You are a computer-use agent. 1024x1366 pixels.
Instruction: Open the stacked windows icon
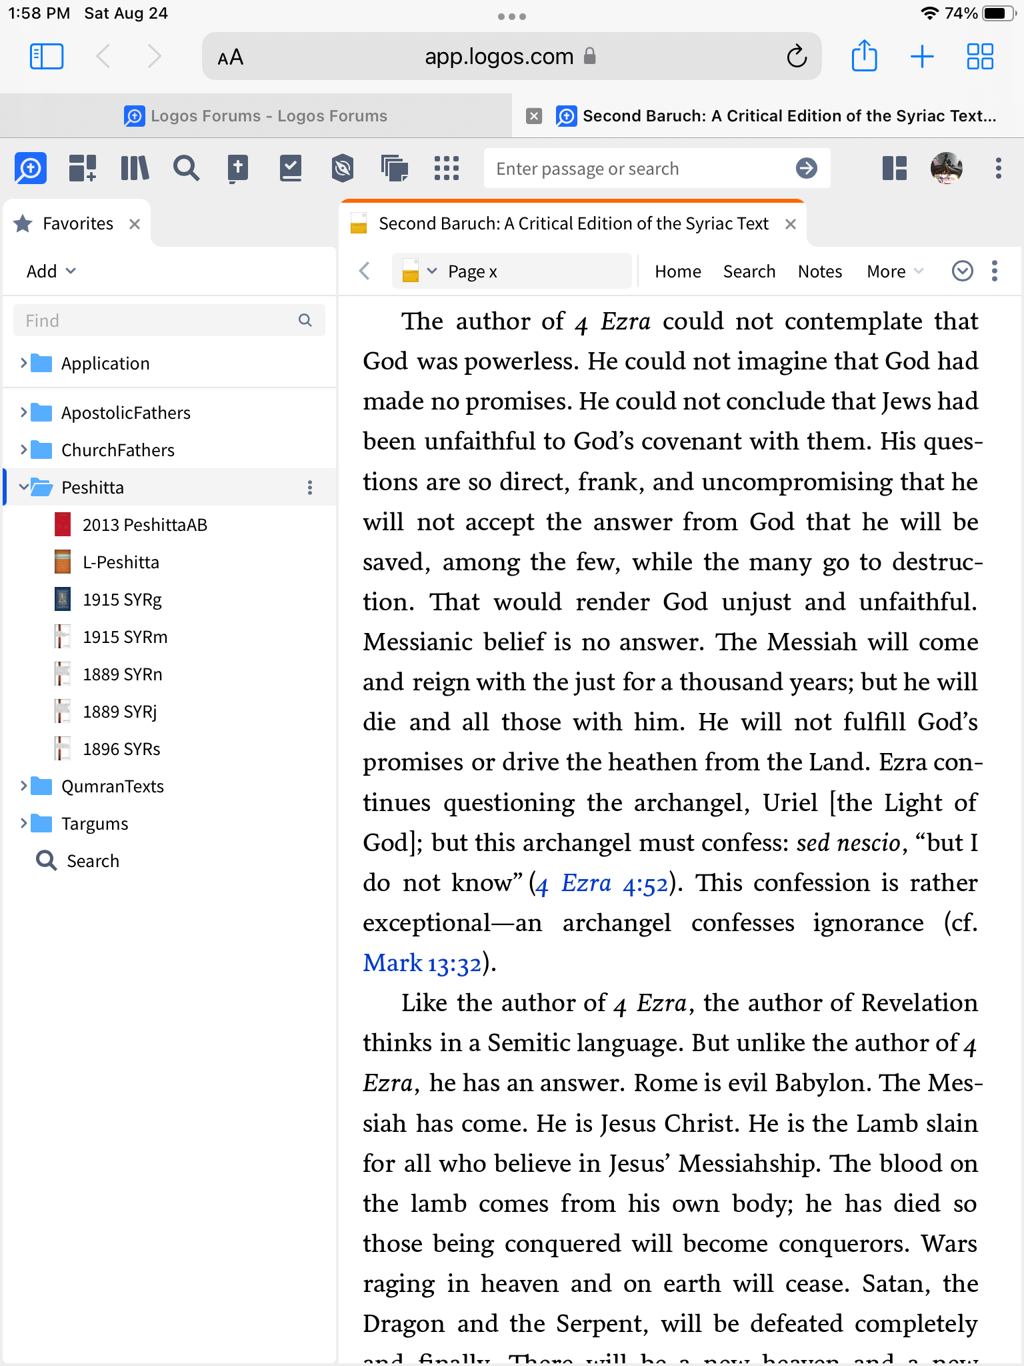395,168
